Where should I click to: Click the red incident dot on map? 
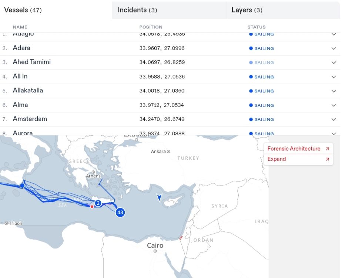tap(92, 207)
